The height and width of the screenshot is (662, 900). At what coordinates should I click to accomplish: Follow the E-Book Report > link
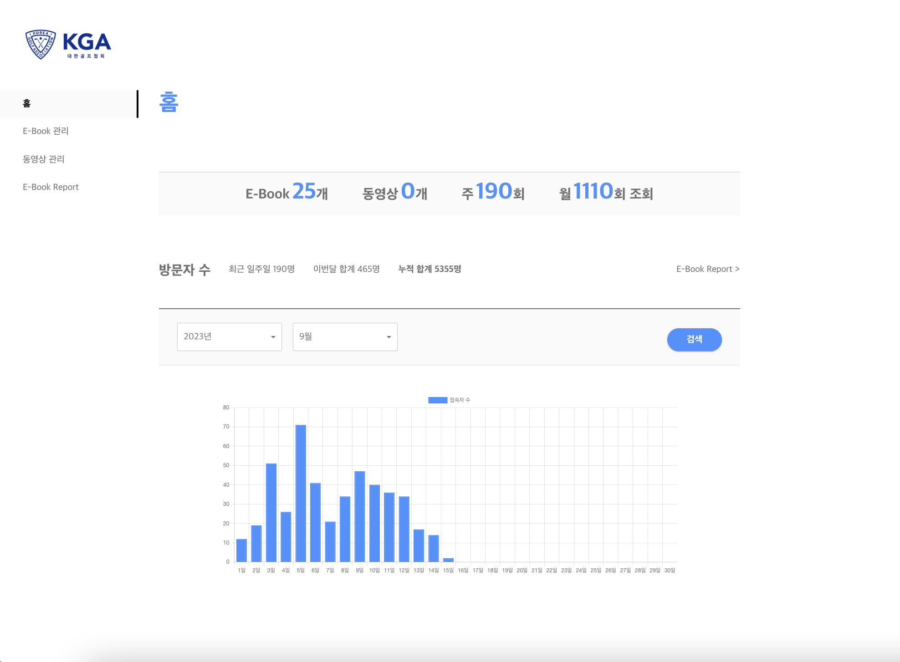click(x=707, y=269)
